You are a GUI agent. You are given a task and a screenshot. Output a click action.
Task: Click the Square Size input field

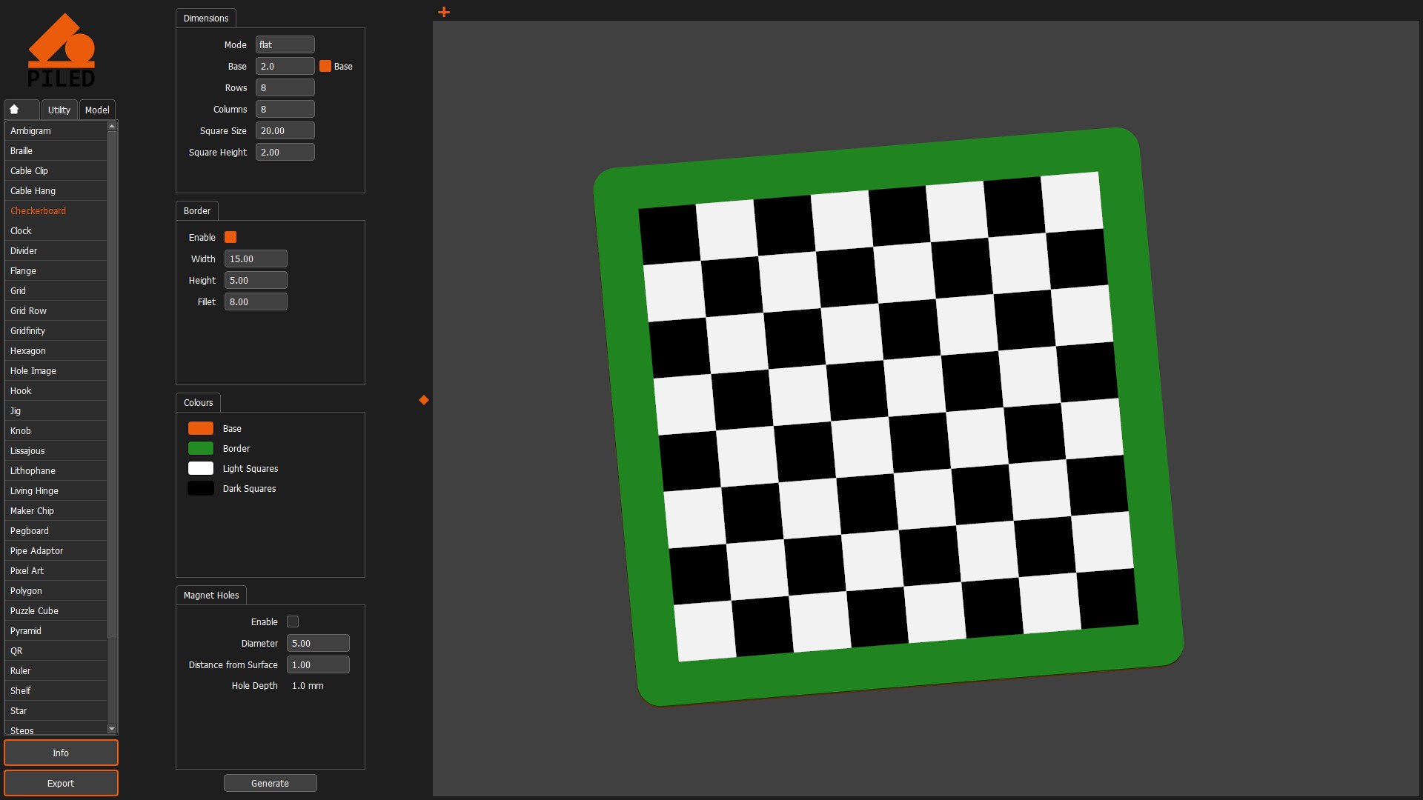pos(285,131)
